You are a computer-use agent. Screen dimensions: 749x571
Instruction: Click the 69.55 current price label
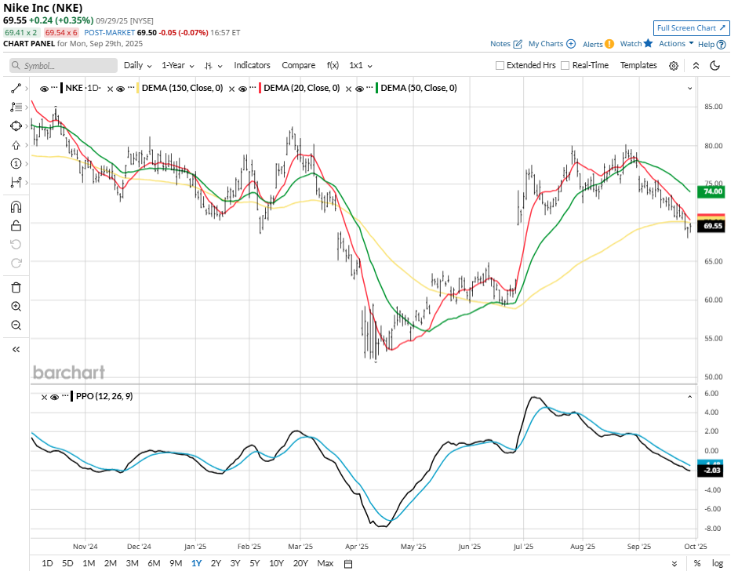711,226
